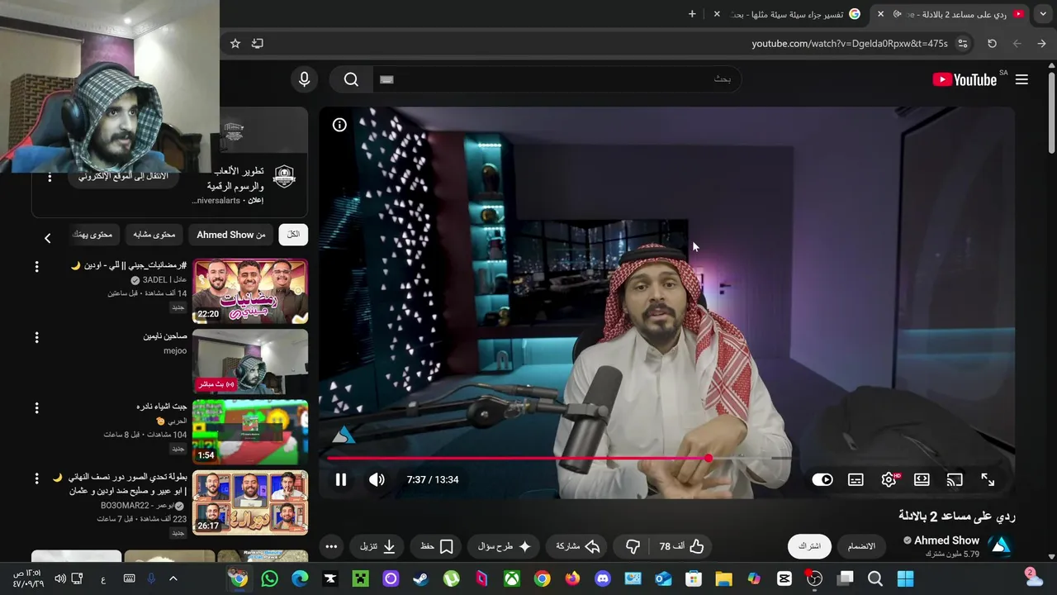Mute the video volume speaker icon
1057x595 pixels.
[x=377, y=479]
